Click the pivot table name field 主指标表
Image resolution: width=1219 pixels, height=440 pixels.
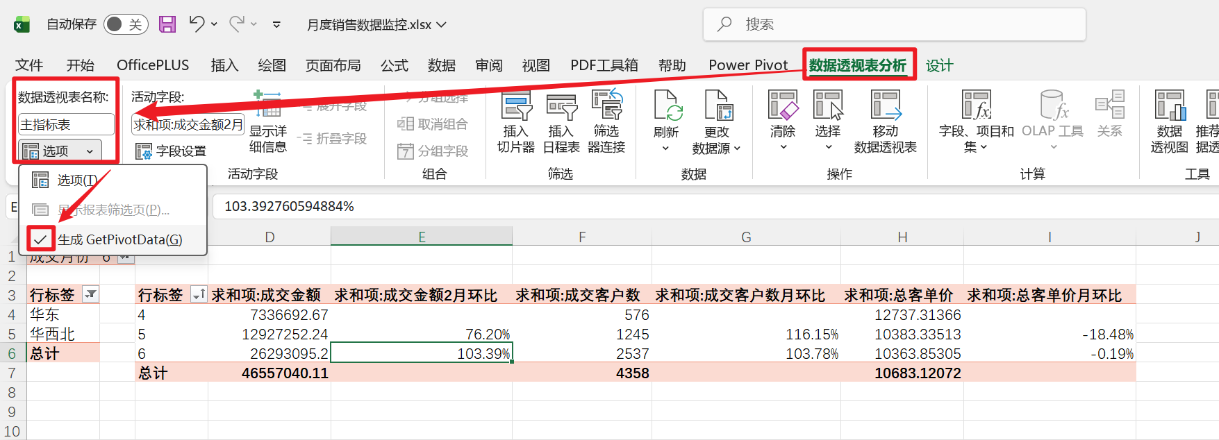(x=66, y=125)
